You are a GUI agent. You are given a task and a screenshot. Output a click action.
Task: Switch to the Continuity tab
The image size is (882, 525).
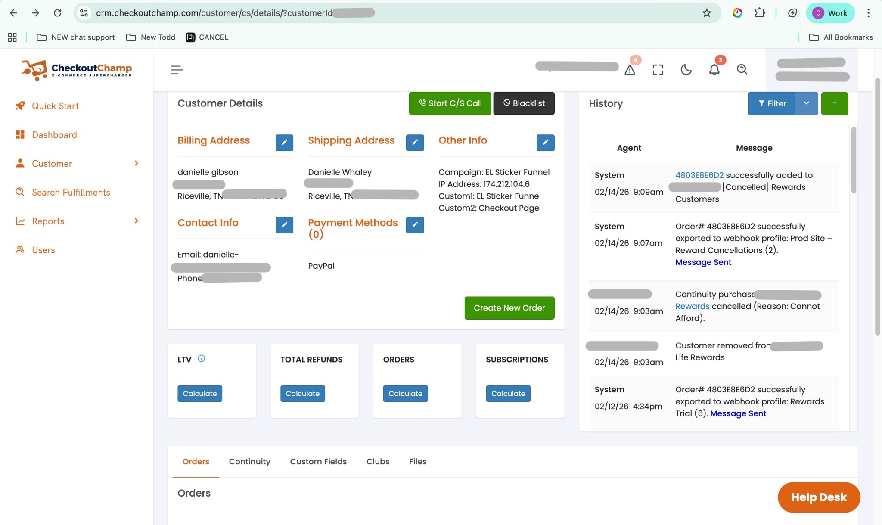coord(249,461)
